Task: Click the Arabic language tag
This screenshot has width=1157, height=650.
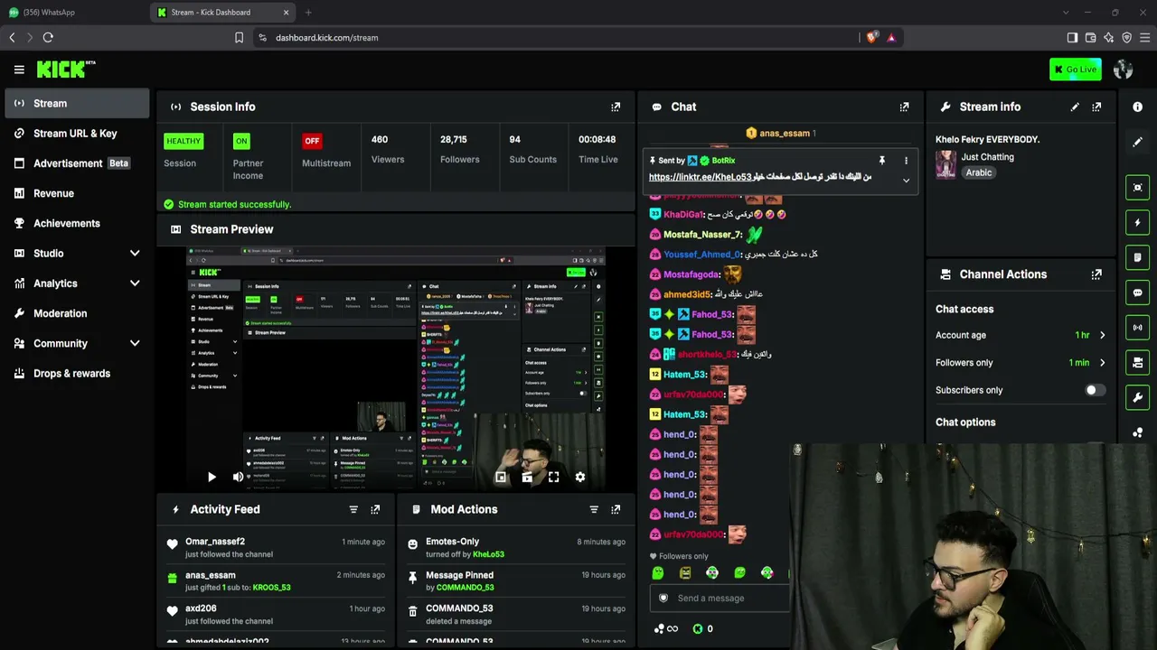Action: (x=978, y=172)
